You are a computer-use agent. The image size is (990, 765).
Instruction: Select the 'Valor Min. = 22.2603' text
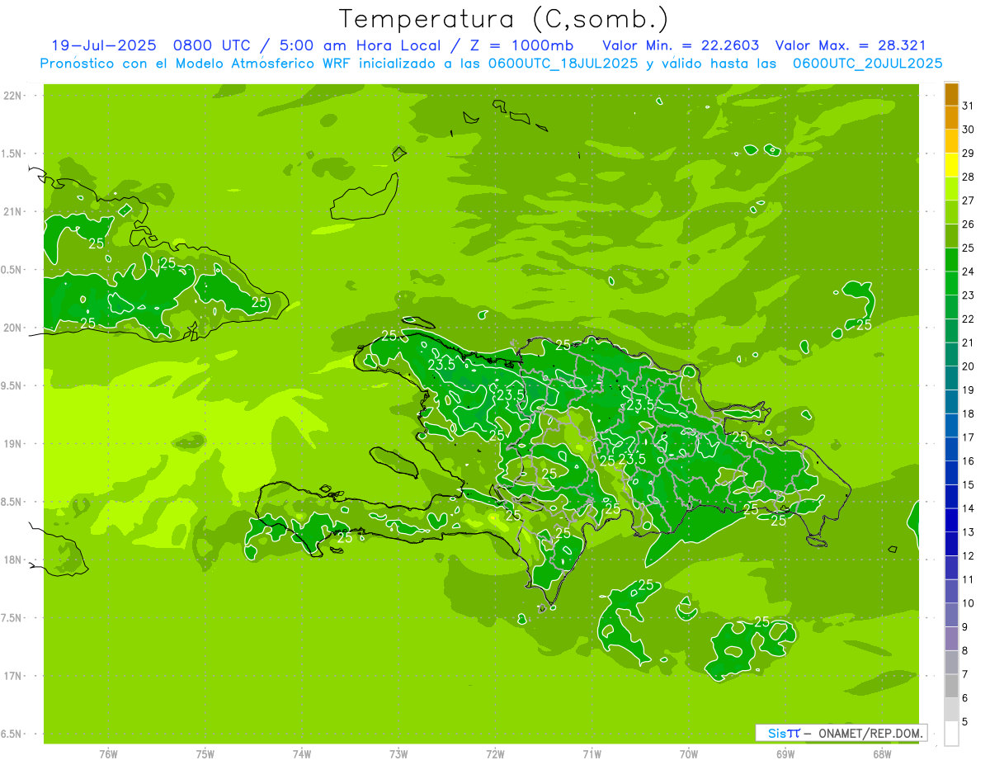tap(681, 45)
